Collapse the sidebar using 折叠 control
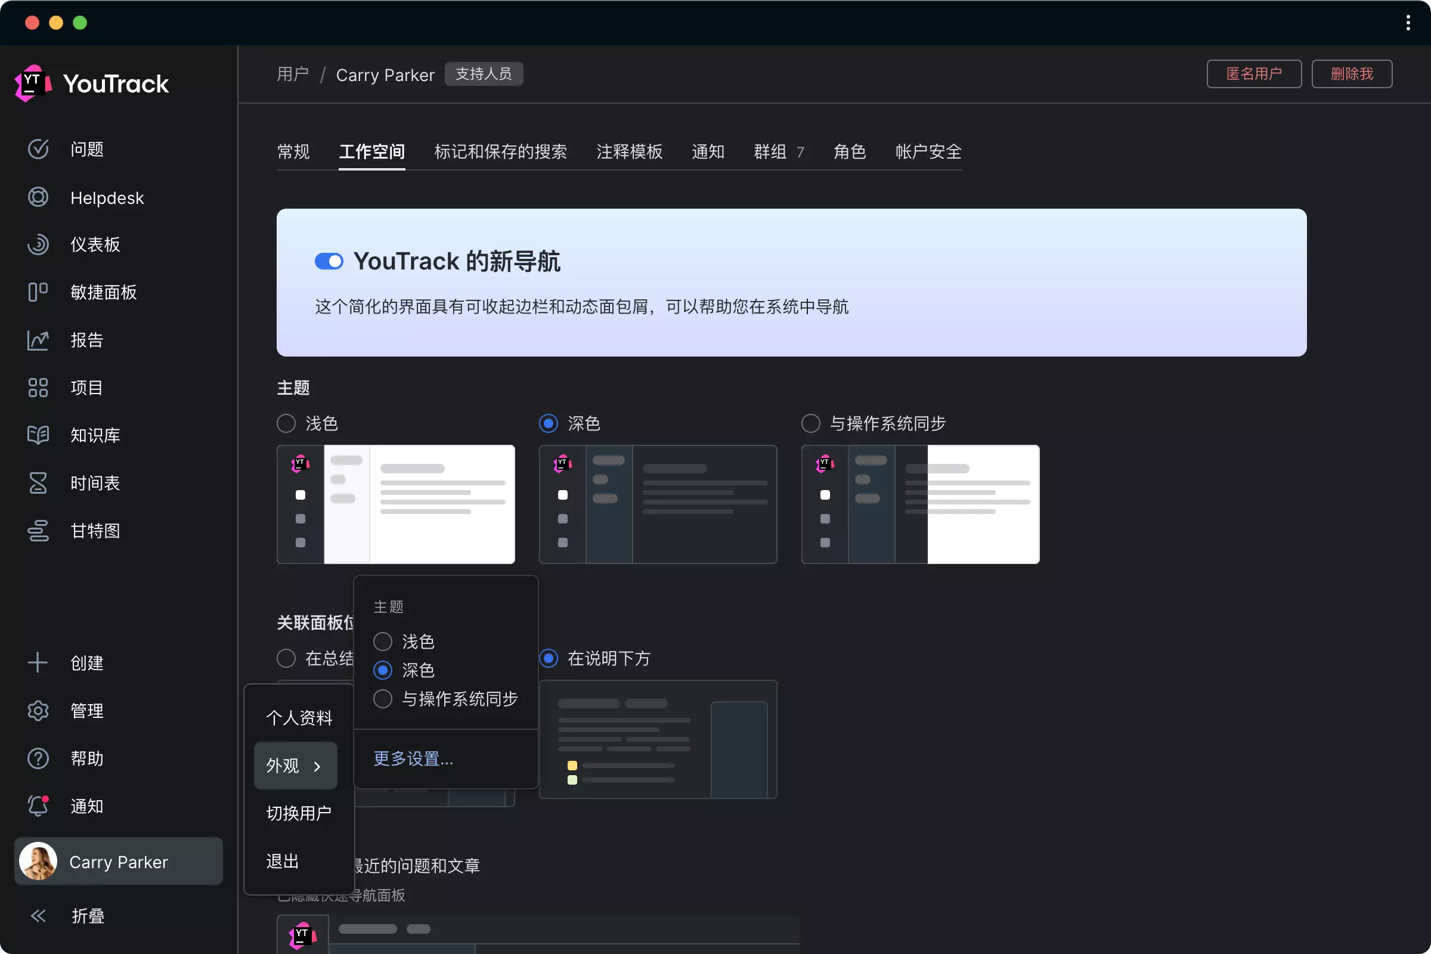This screenshot has height=954, width=1431. pos(38,916)
